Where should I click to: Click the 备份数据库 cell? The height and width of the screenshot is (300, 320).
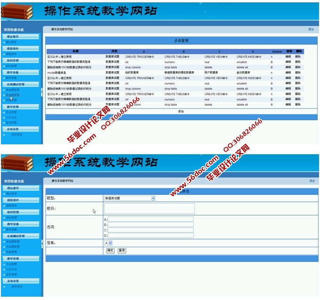point(243,72)
